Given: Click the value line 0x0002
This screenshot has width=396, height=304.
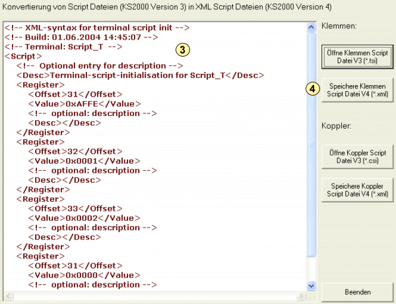Looking at the screenshot, I should (x=84, y=218).
